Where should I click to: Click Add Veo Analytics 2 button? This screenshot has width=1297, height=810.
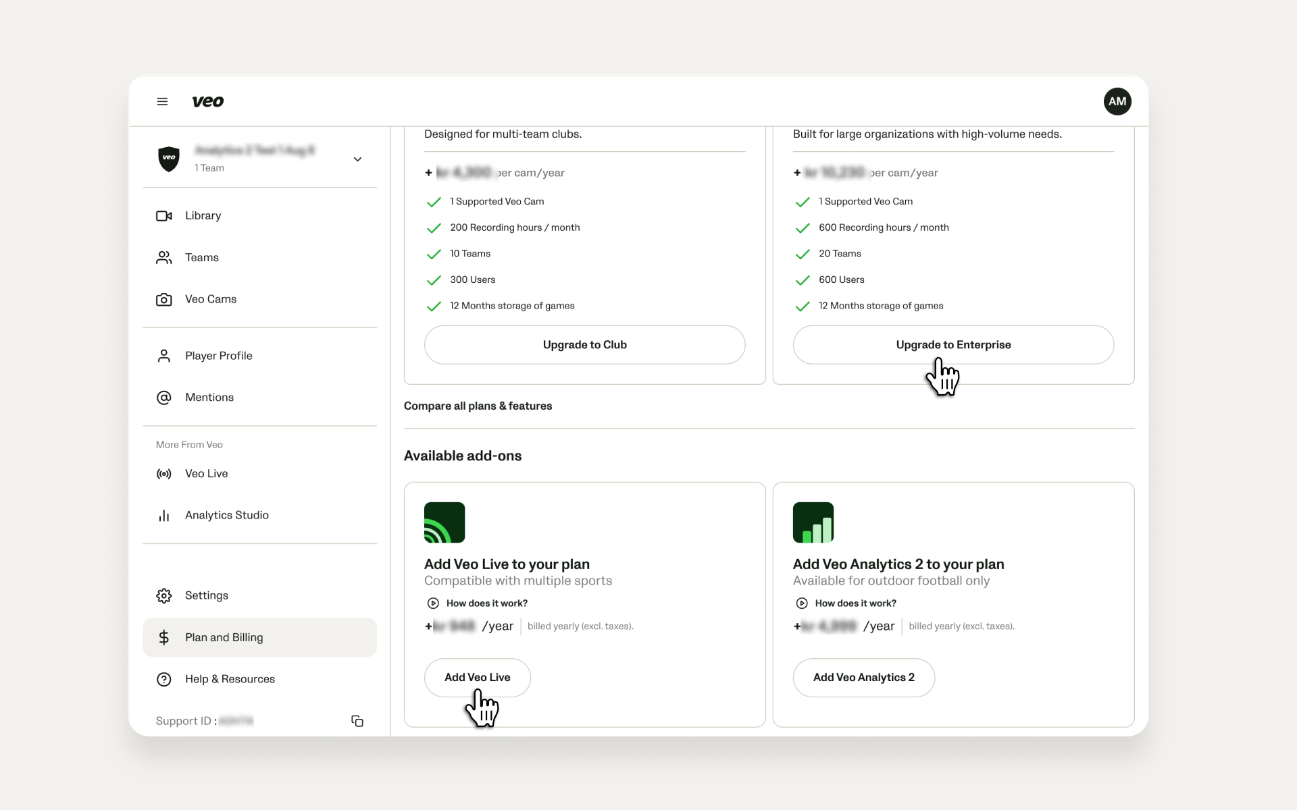tap(864, 678)
